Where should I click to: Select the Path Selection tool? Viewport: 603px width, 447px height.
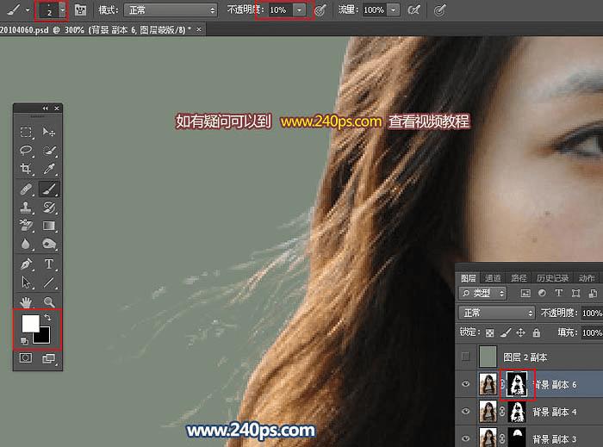[26, 282]
